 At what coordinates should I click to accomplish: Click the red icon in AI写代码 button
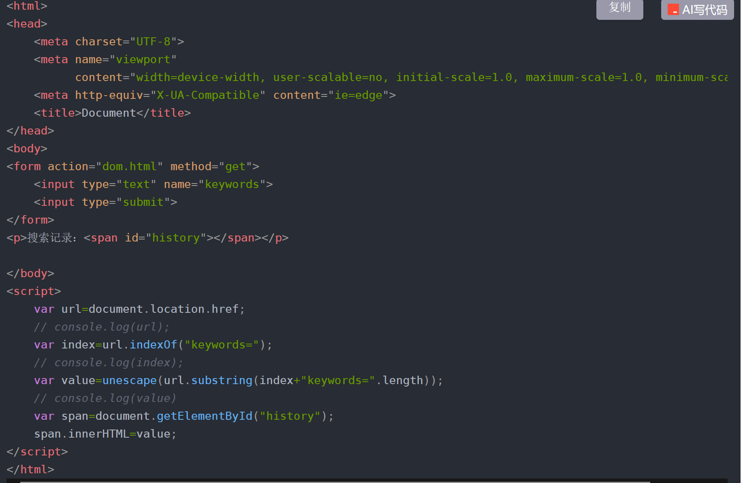click(673, 9)
